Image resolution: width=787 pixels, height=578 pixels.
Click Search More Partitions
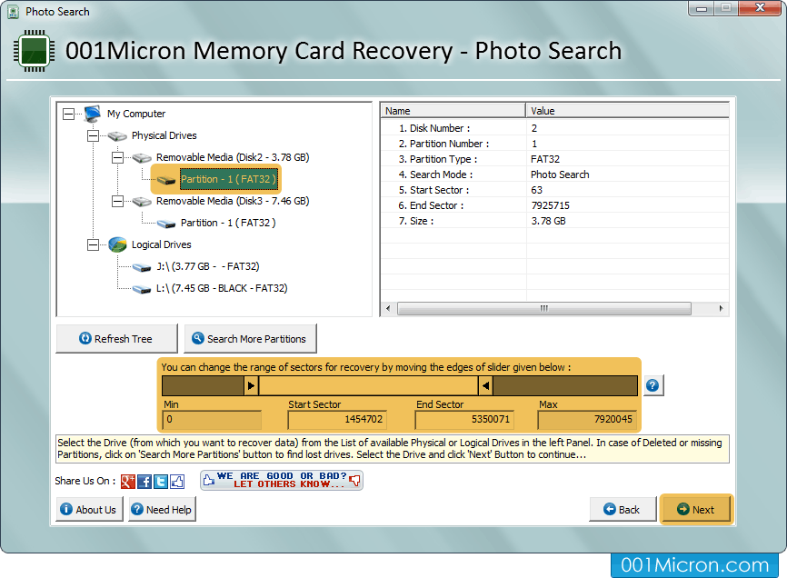tap(250, 338)
